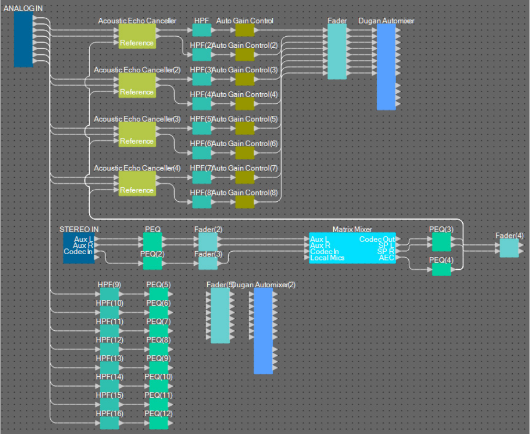Select the PEQ(12) equalizer block
Viewport: 530px width, 434px height.
tap(158, 423)
